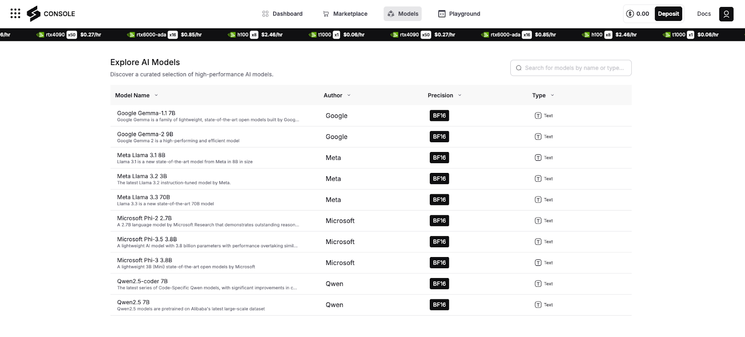The image size is (745, 337).
Task: Click the Text type icon for Google Gemma-1.1 7B
Action: (538, 116)
